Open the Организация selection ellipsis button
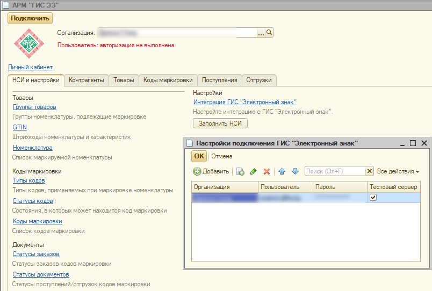The image size is (432, 291). (x=261, y=33)
